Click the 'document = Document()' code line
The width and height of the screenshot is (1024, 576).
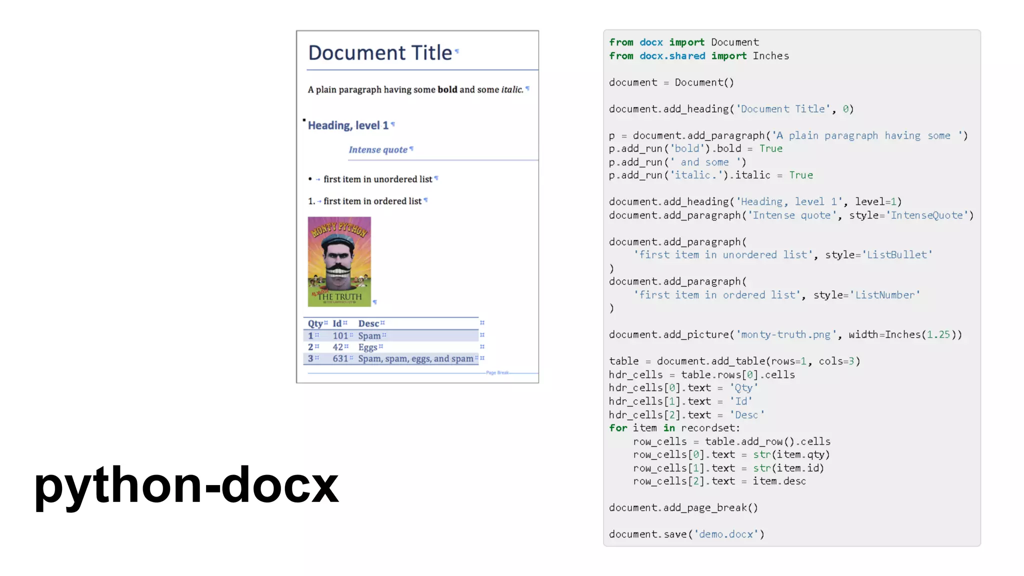point(671,82)
